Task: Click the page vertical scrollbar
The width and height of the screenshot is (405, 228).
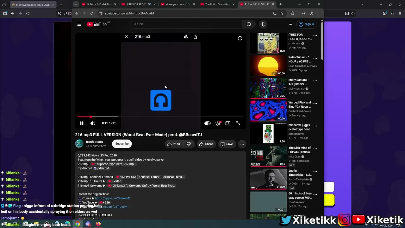Action: tap(322, 41)
